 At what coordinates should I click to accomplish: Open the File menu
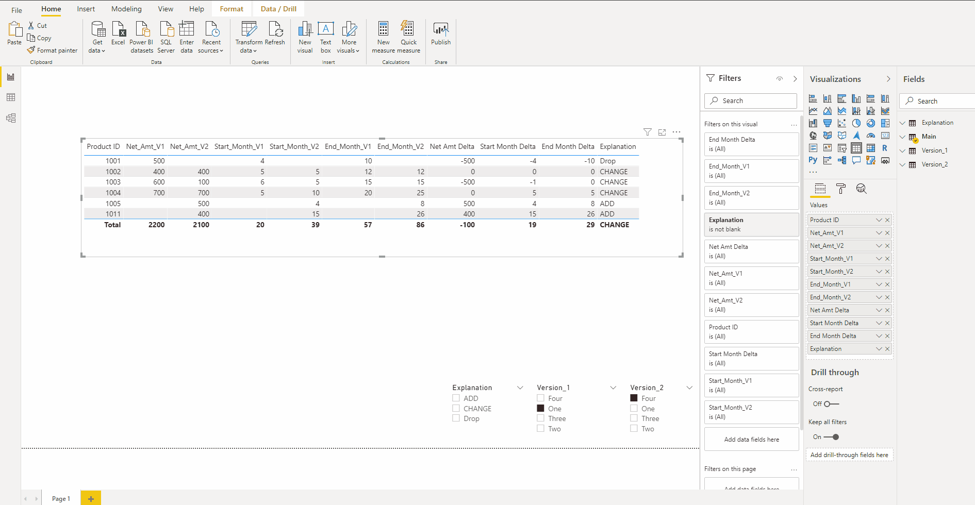tap(16, 10)
